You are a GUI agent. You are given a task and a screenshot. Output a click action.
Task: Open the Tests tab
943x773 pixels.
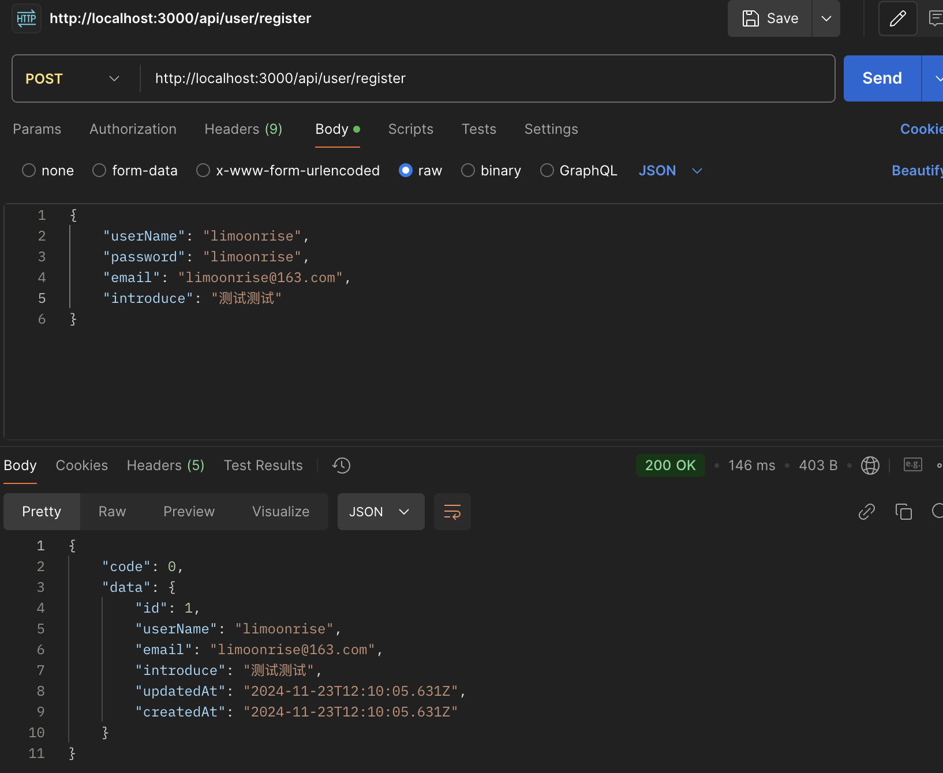click(x=479, y=129)
